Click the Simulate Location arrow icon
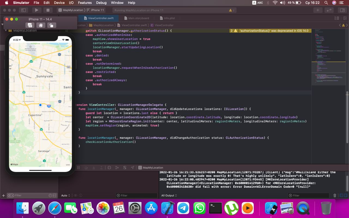349x218 pixels. click(133, 168)
